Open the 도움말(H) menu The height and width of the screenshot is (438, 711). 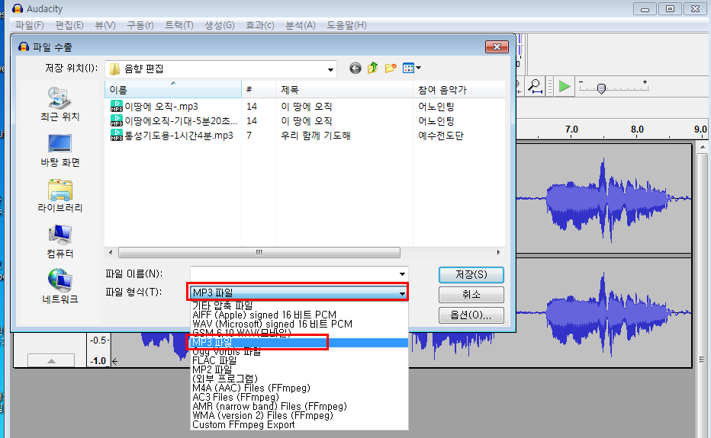pyautogui.click(x=346, y=25)
